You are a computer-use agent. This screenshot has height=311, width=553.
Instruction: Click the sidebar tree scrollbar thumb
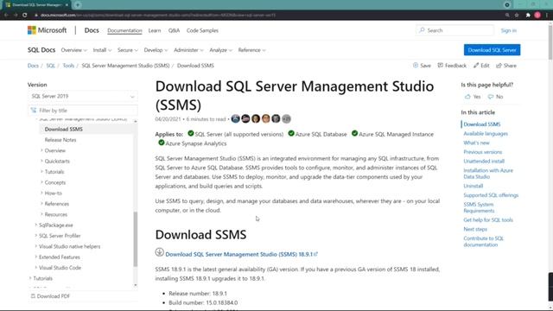[x=136, y=239]
